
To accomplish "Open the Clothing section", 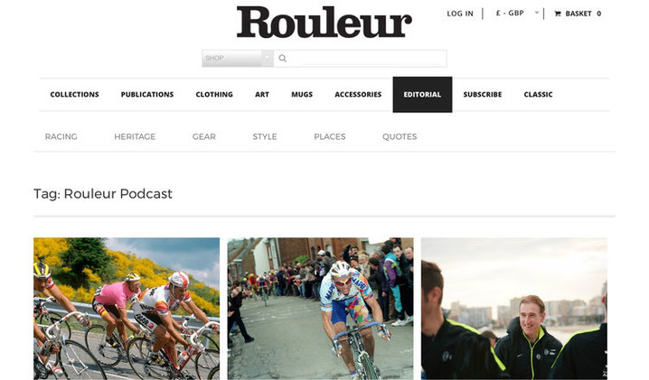I will pos(214,94).
